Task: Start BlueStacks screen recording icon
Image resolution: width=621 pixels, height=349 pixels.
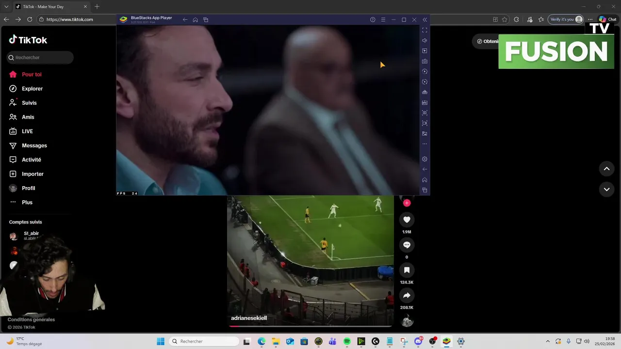Action: coord(425,123)
